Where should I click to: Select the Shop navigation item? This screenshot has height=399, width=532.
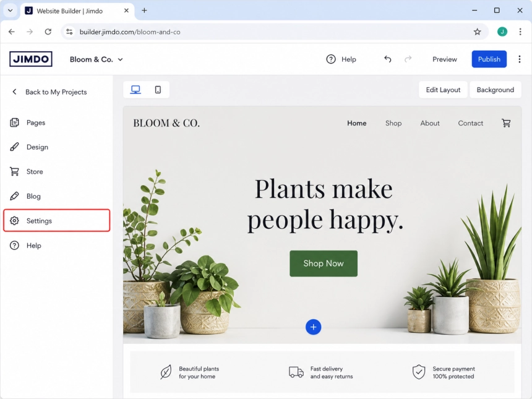pos(393,123)
